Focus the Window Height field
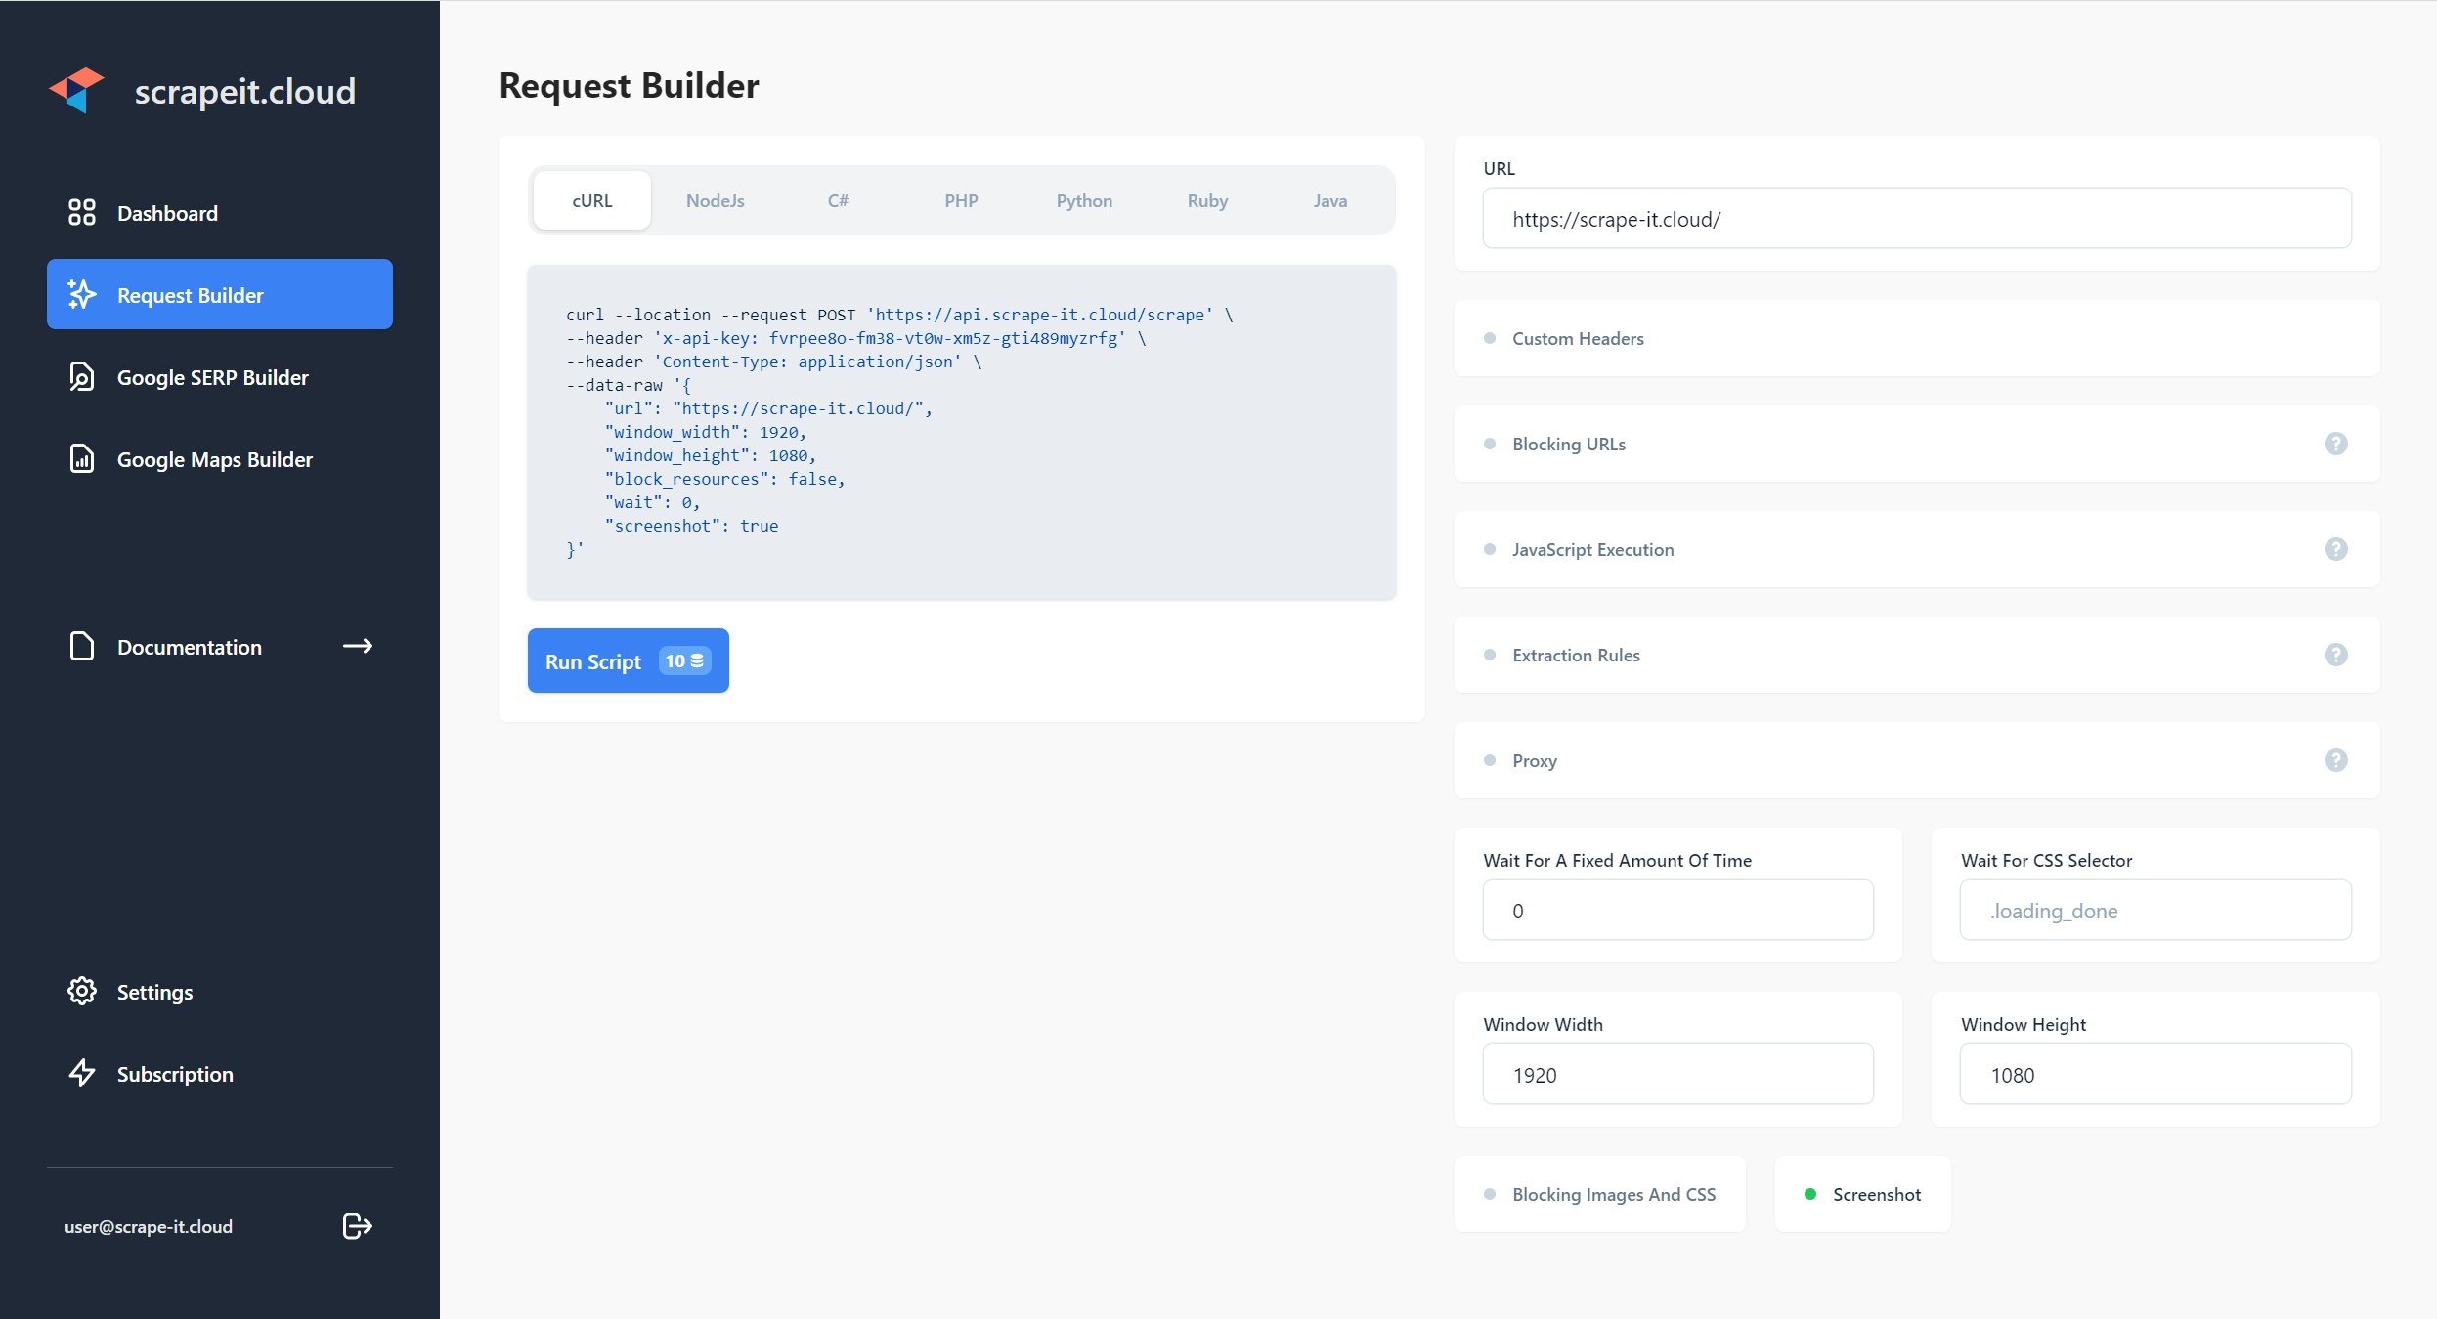This screenshot has width=2437, height=1319. 2154,1074
